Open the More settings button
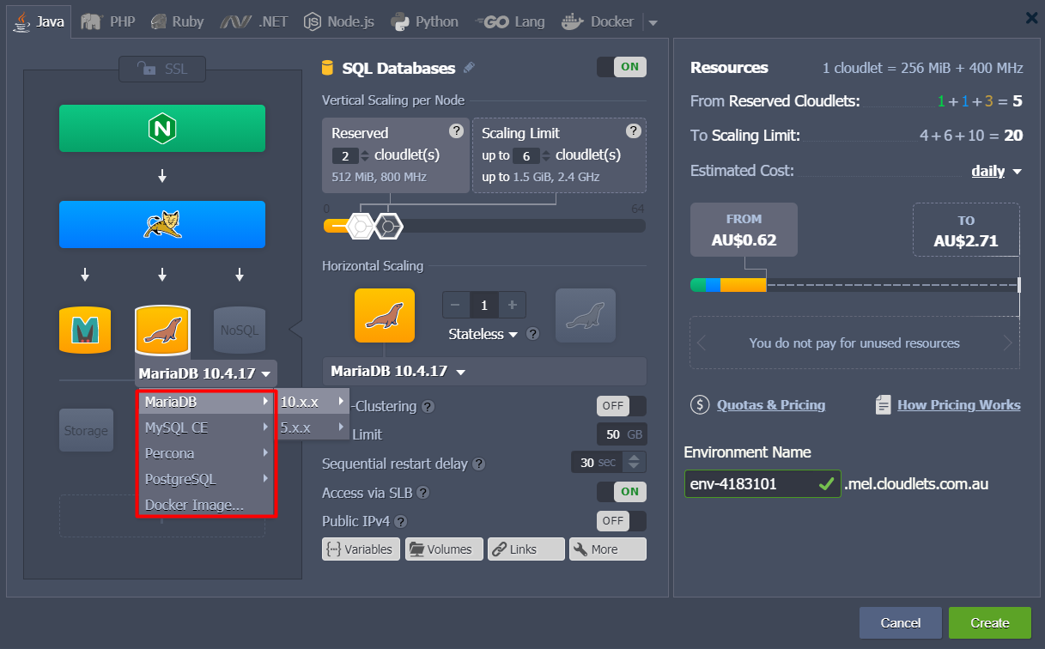This screenshot has height=649, width=1045. pos(608,549)
